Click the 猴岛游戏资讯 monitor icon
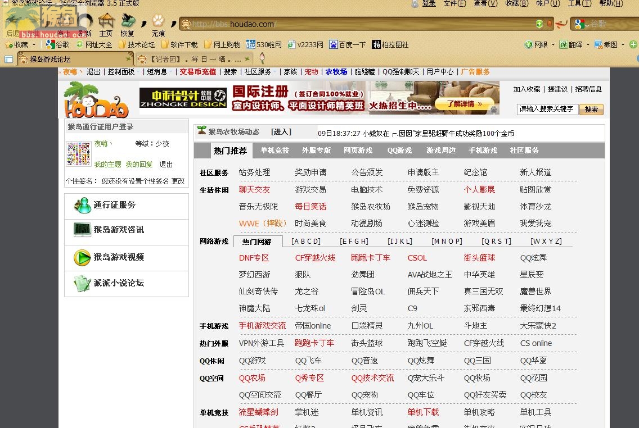 tap(82, 230)
